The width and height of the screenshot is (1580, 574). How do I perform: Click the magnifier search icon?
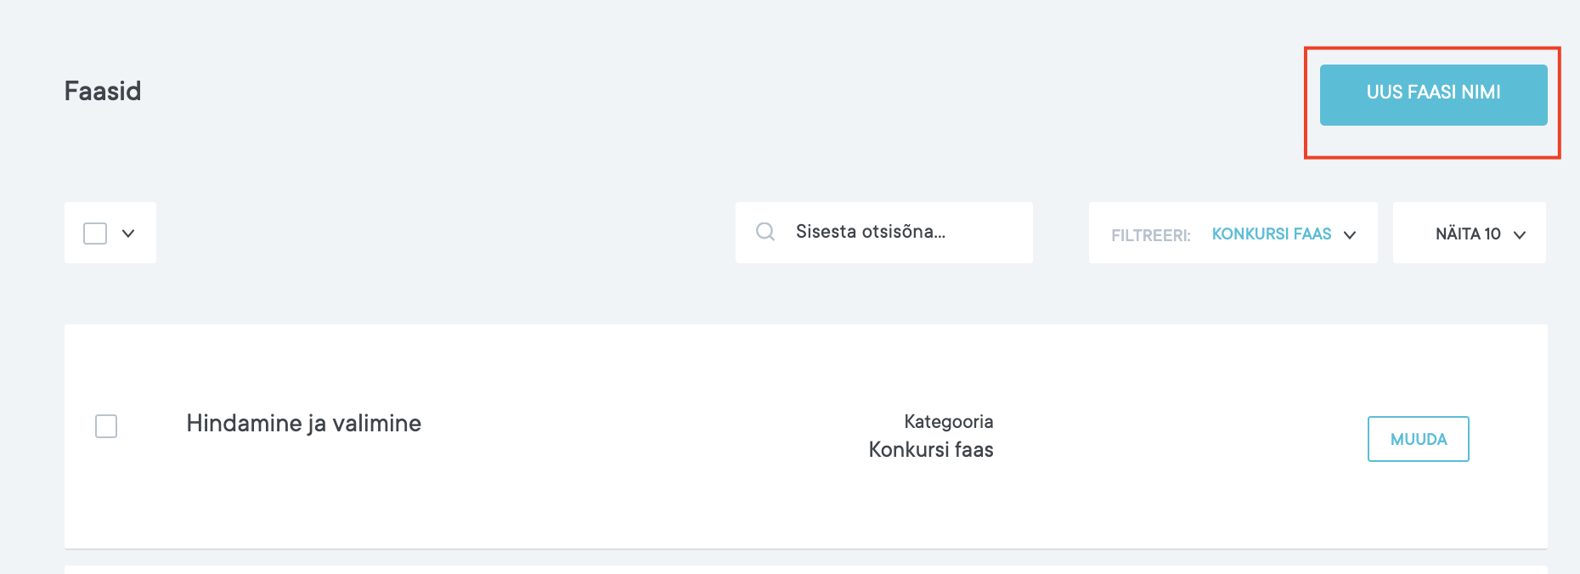point(765,232)
